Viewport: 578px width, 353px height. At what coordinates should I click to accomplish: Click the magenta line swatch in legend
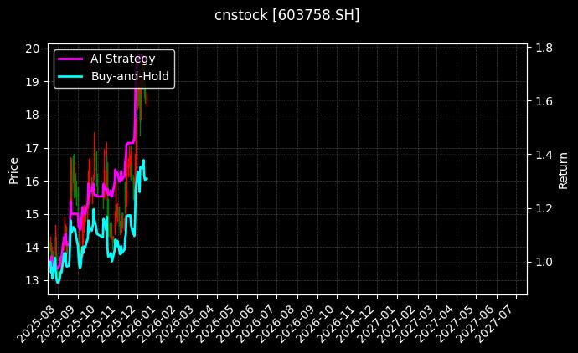pos(70,59)
